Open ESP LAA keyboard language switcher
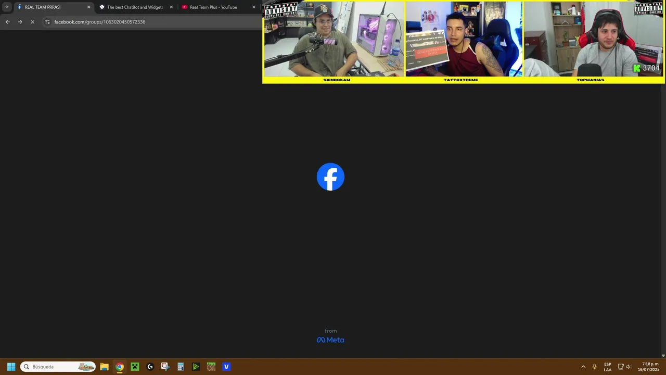 608,367
